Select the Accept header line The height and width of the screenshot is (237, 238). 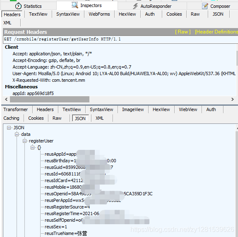[52, 54]
